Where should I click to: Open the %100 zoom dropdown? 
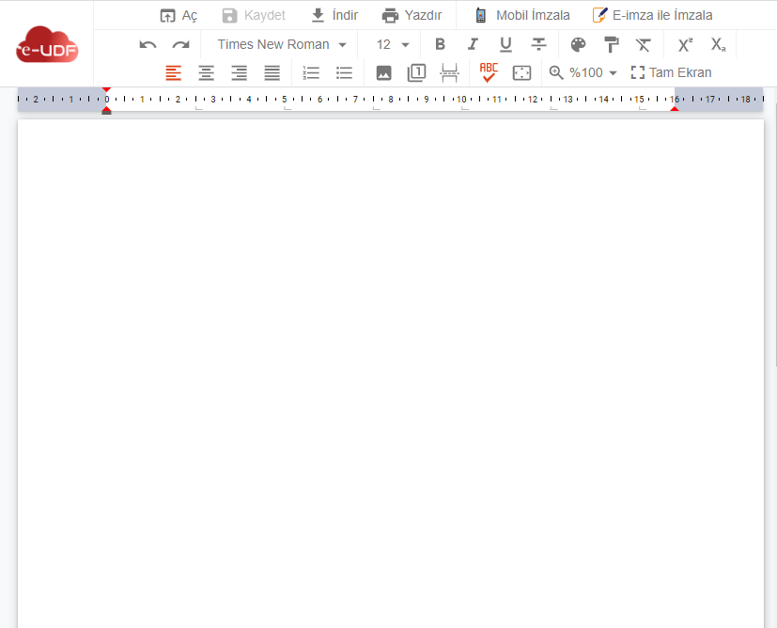coord(593,73)
